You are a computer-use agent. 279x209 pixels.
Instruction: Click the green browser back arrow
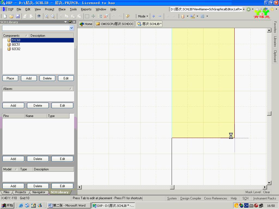248,9
